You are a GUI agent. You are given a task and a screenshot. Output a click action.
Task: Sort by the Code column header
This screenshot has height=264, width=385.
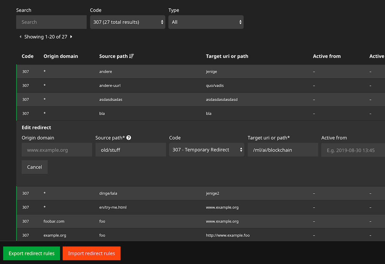pos(27,56)
